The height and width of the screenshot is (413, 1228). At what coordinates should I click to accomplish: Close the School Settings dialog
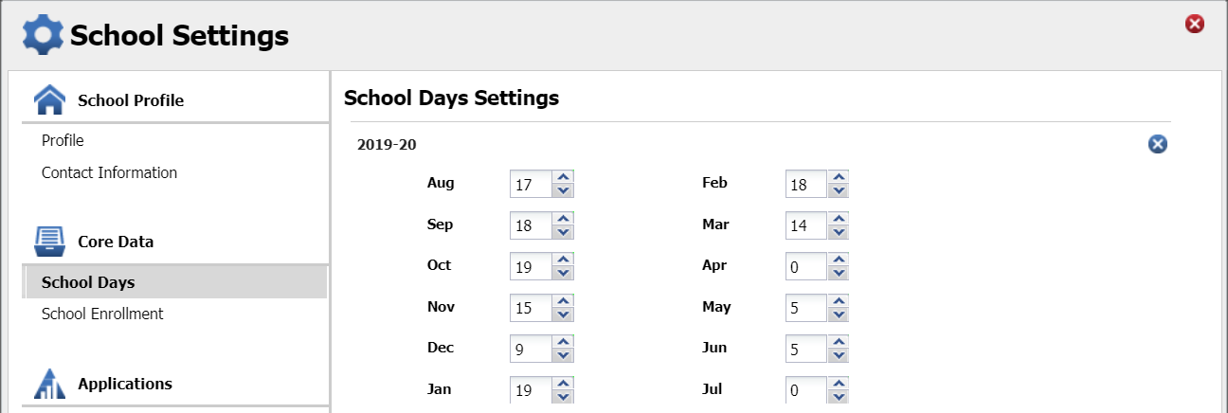(x=1195, y=24)
